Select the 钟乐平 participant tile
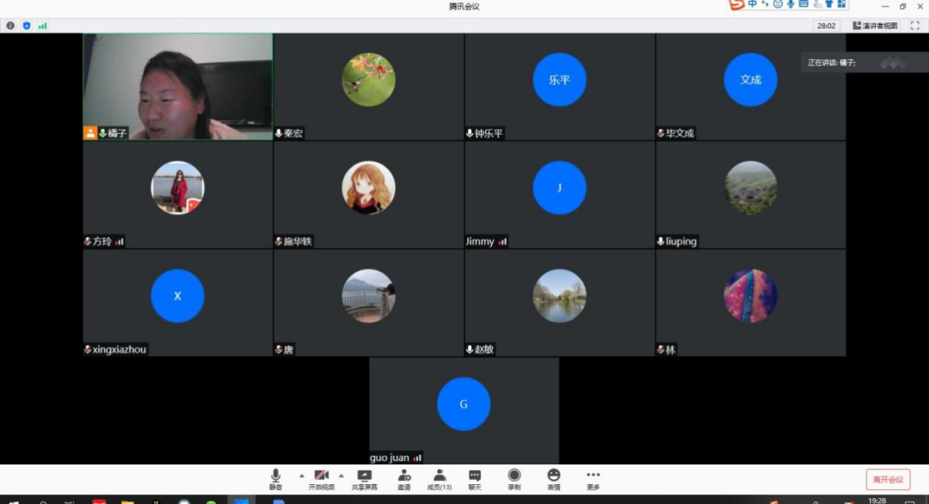929x504 pixels. (559, 86)
